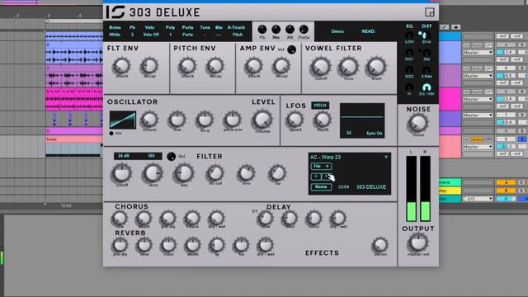Click the Aft black knob in header
Screen dimensions: 528x297
click(290, 30)
